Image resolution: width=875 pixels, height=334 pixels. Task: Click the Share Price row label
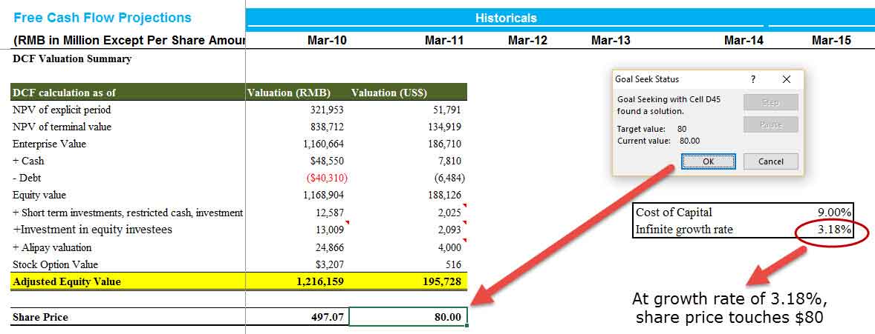point(40,317)
